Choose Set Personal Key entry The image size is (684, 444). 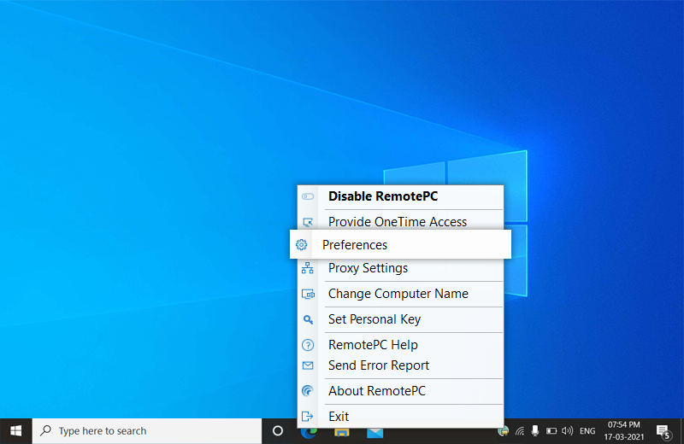pyautogui.click(x=374, y=319)
